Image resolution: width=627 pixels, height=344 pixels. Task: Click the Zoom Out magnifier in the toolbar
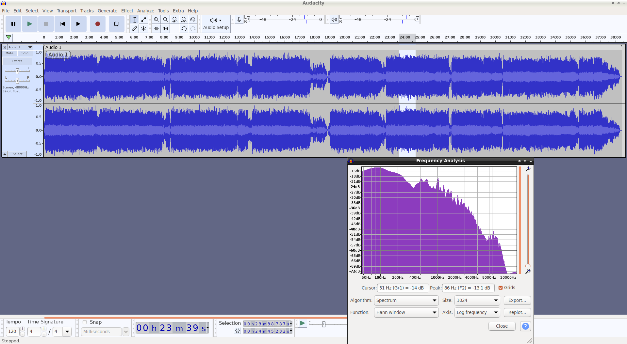[166, 20]
